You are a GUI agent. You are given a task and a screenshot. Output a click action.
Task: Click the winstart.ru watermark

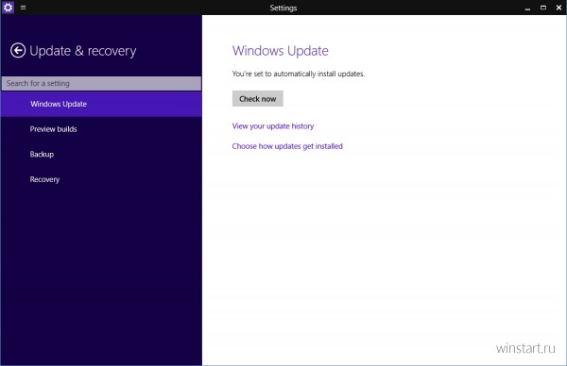coord(525,348)
